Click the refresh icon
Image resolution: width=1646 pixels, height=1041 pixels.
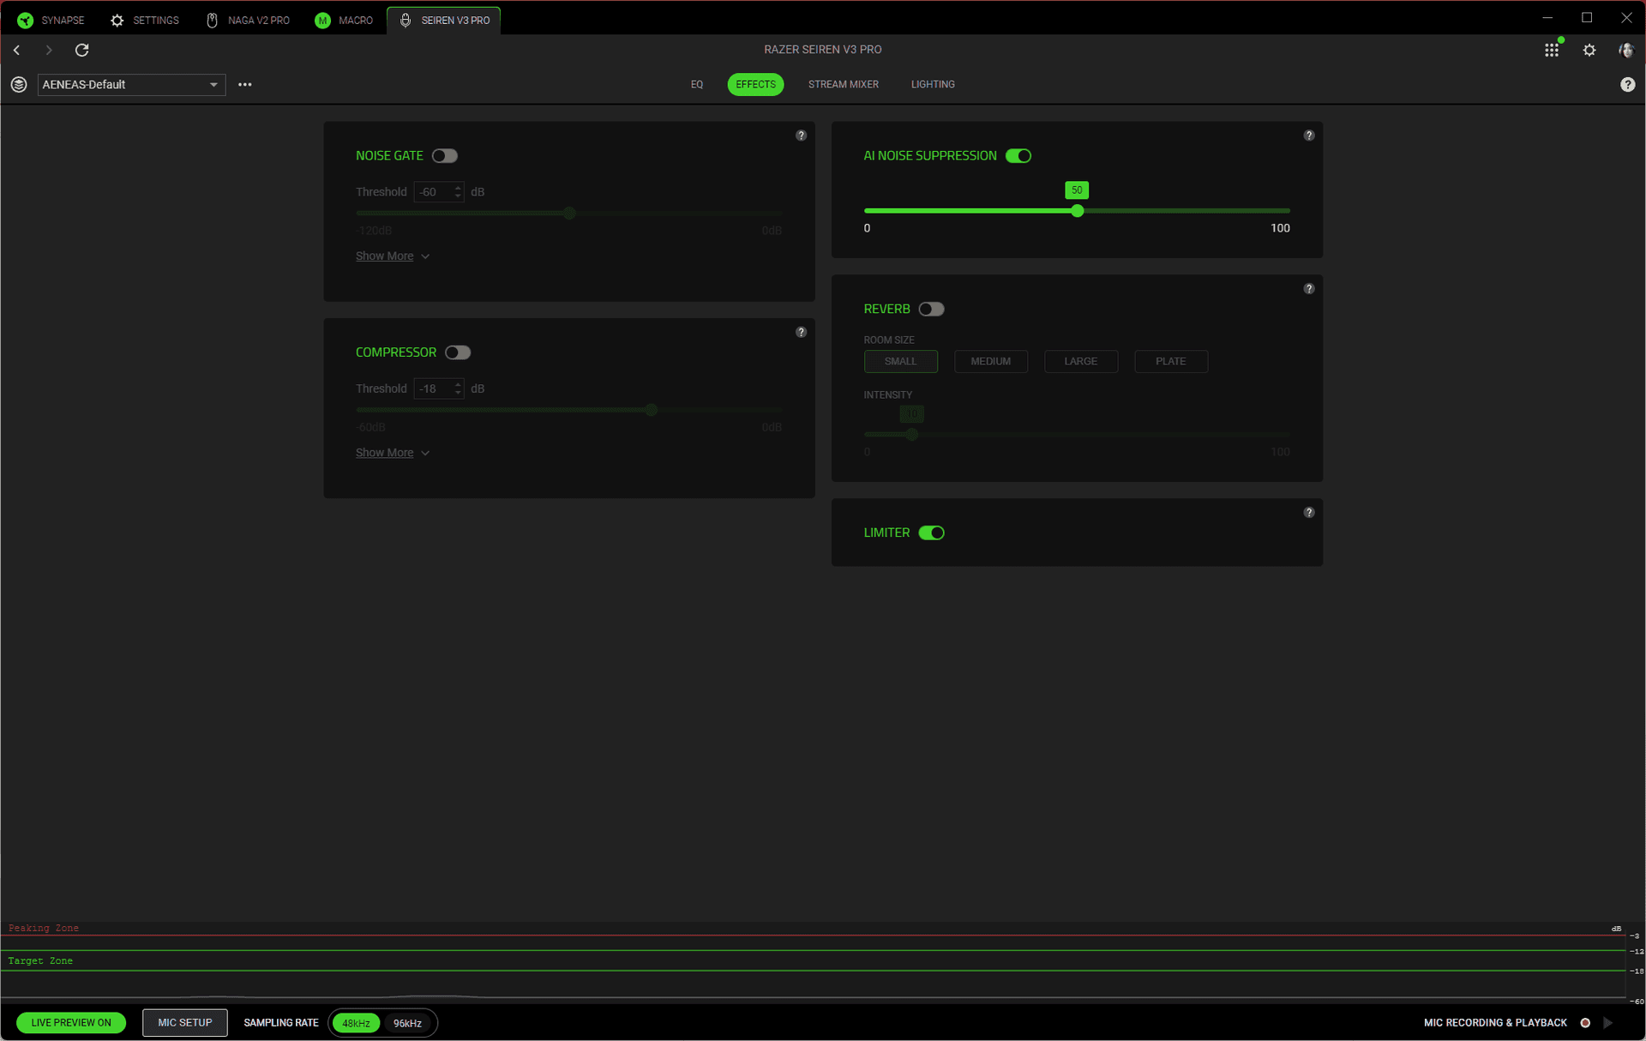(82, 50)
